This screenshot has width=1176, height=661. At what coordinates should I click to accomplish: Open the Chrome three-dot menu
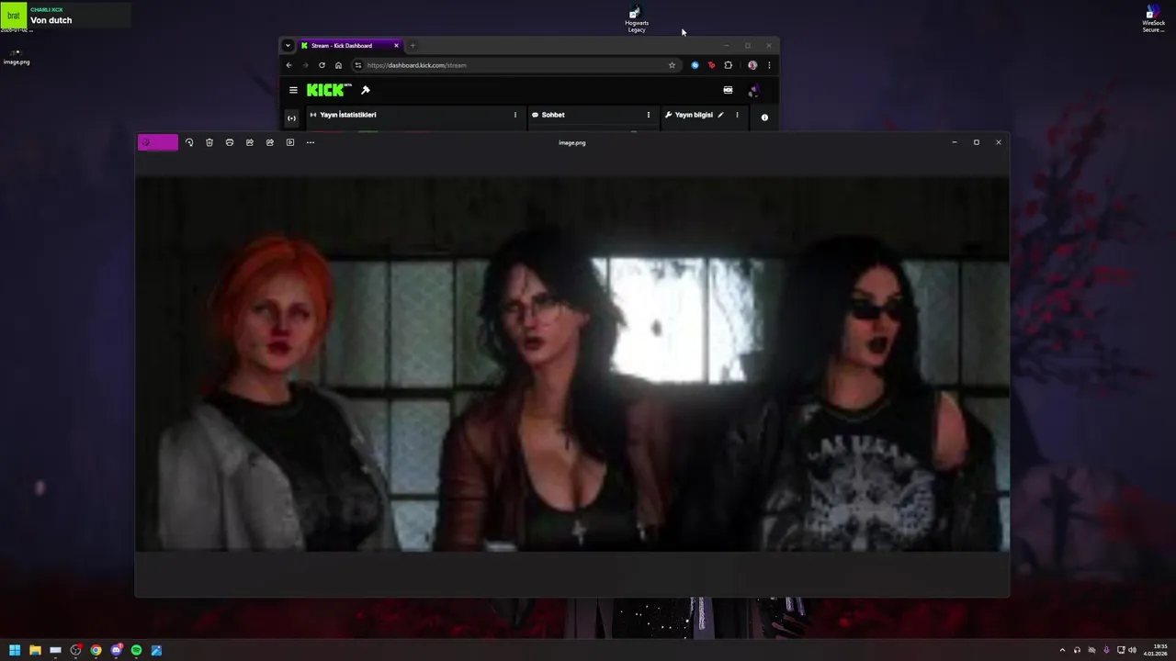click(769, 65)
